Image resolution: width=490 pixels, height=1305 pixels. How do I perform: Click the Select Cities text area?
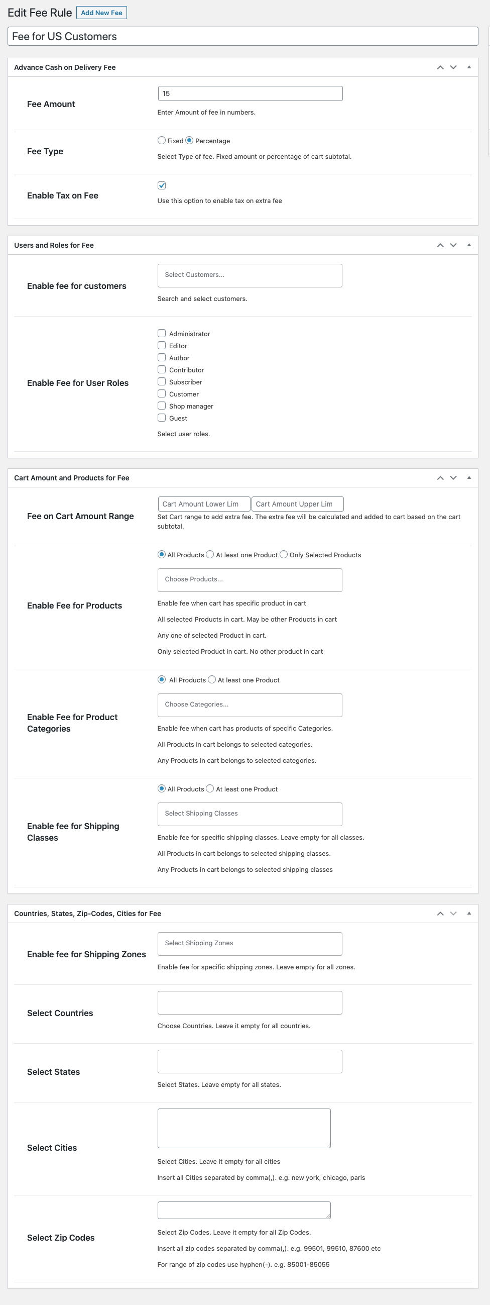[x=244, y=1128]
